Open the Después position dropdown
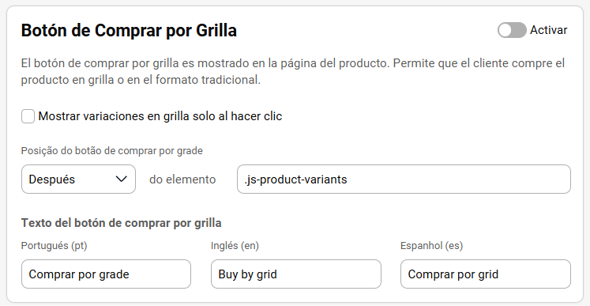 [x=78, y=179]
